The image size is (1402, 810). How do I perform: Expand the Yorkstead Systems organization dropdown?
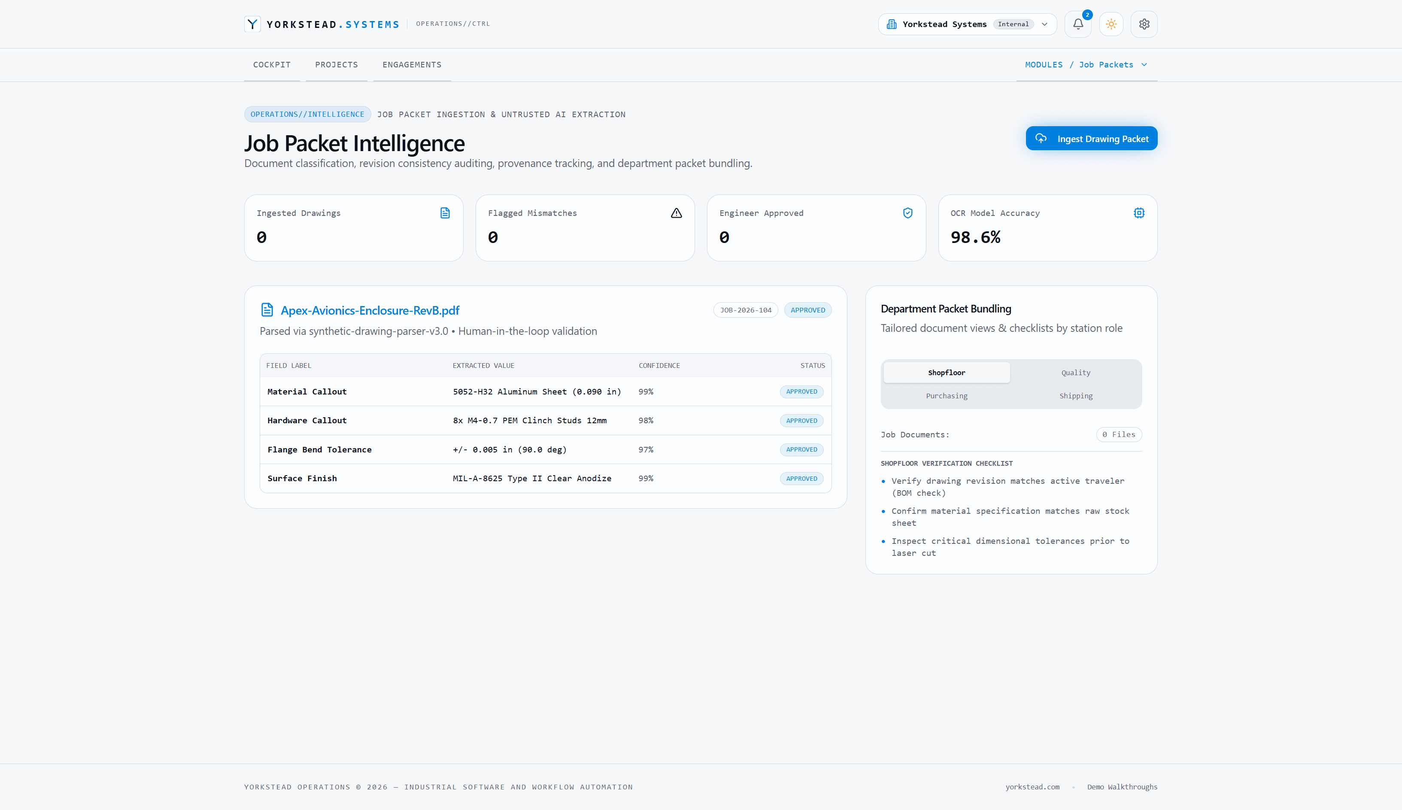(x=967, y=24)
